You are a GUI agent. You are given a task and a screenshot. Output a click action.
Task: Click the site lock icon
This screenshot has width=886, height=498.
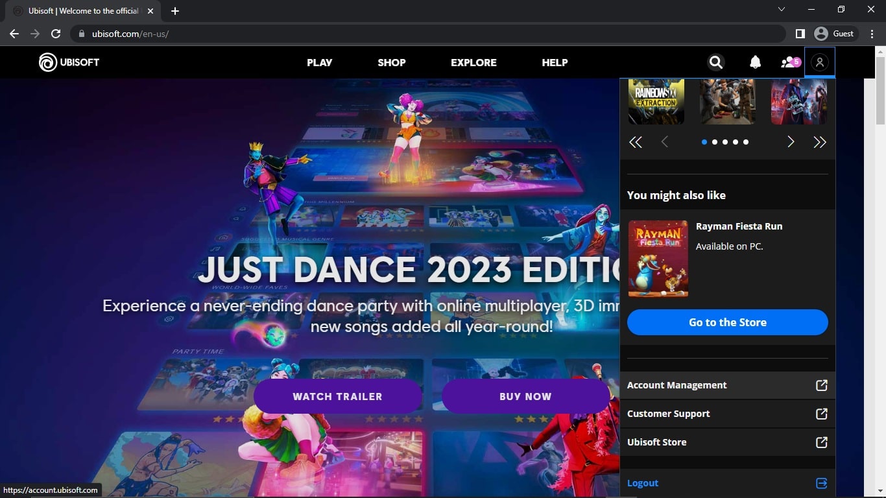pos(82,34)
